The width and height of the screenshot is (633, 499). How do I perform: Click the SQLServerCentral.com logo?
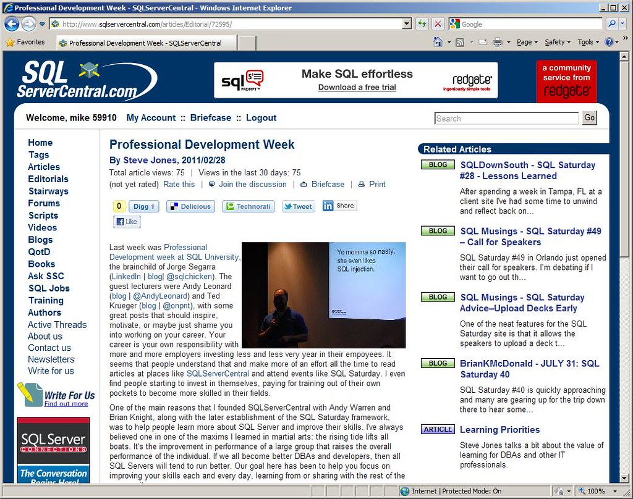tap(87, 80)
